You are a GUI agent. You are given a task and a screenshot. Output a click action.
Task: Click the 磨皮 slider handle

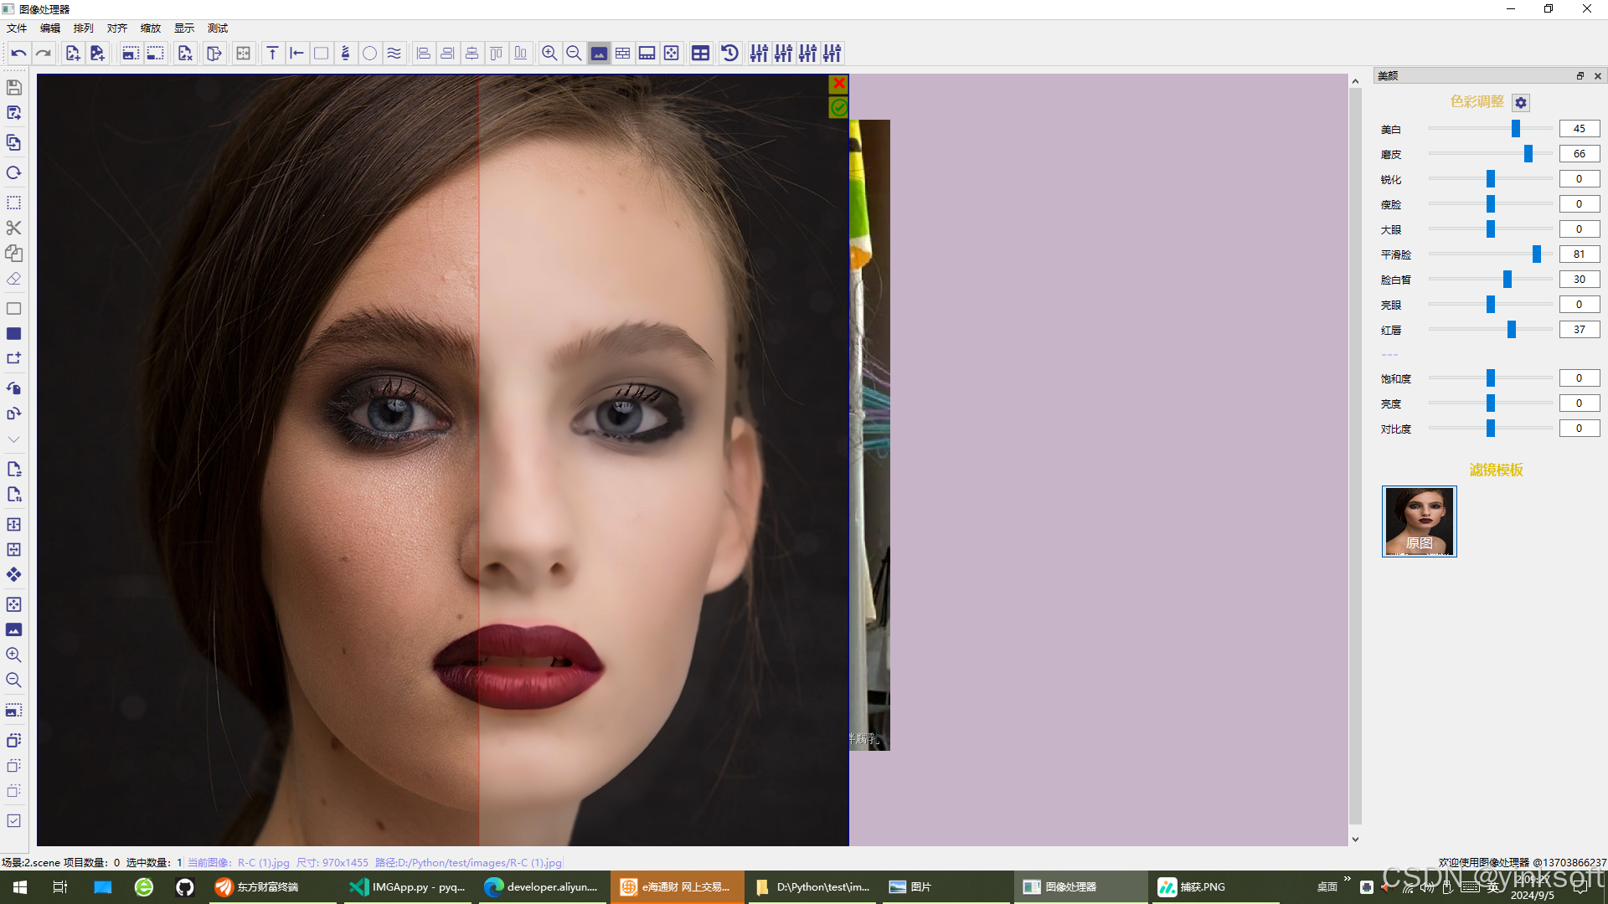tap(1528, 154)
